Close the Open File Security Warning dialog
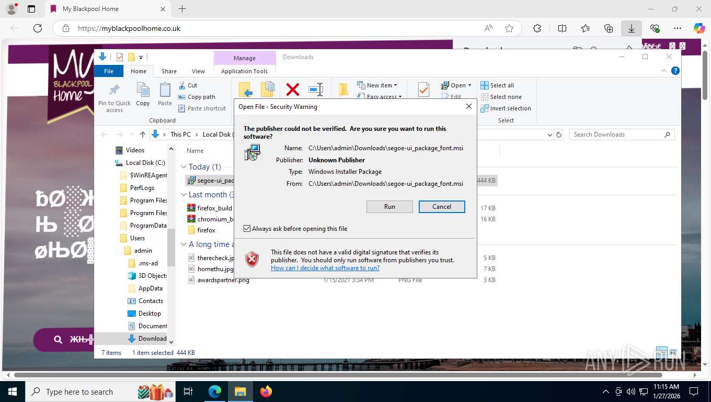The height and width of the screenshot is (402, 711). [469, 107]
